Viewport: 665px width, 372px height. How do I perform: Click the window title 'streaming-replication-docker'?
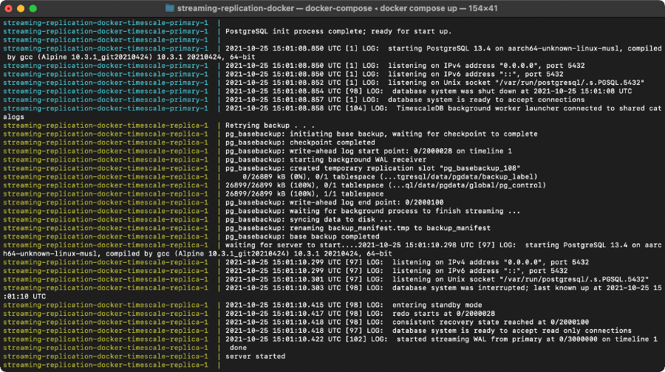pyautogui.click(x=236, y=8)
